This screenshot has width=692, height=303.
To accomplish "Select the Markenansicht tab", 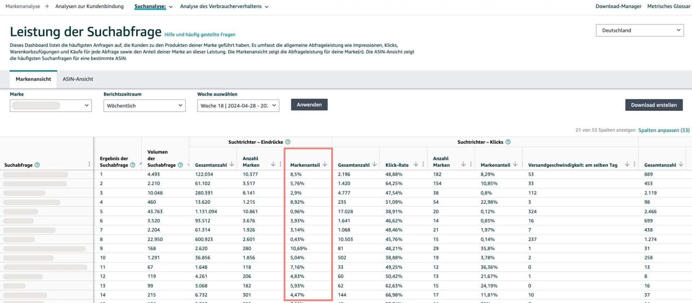I will pos(33,79).
